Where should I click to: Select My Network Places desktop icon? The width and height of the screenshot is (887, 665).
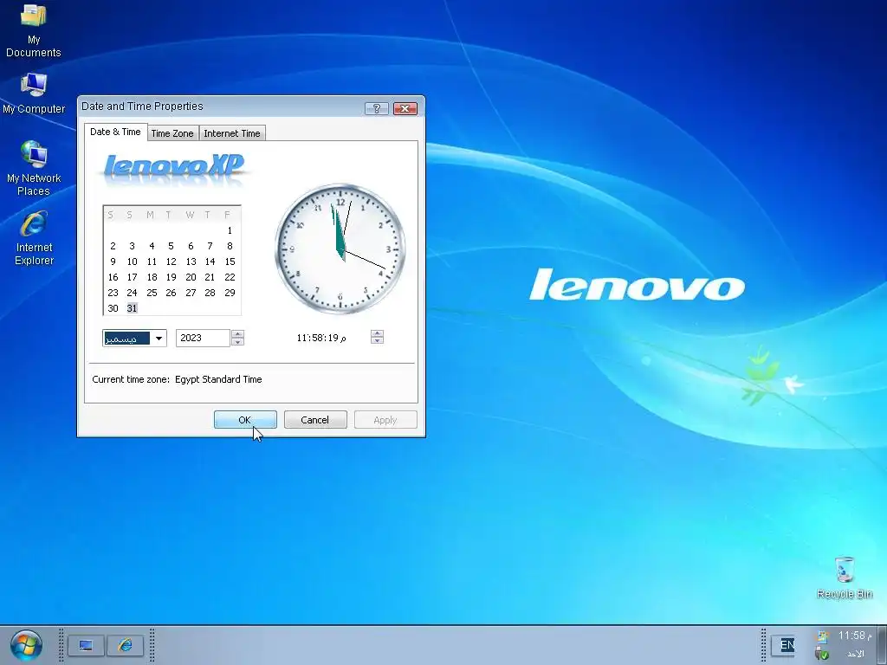34,169
